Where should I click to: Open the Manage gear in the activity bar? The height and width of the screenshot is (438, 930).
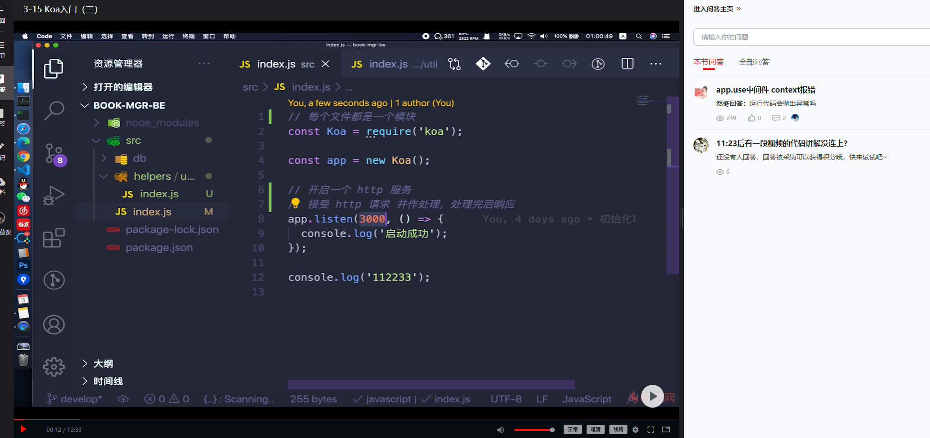click(x=54, y=367)
